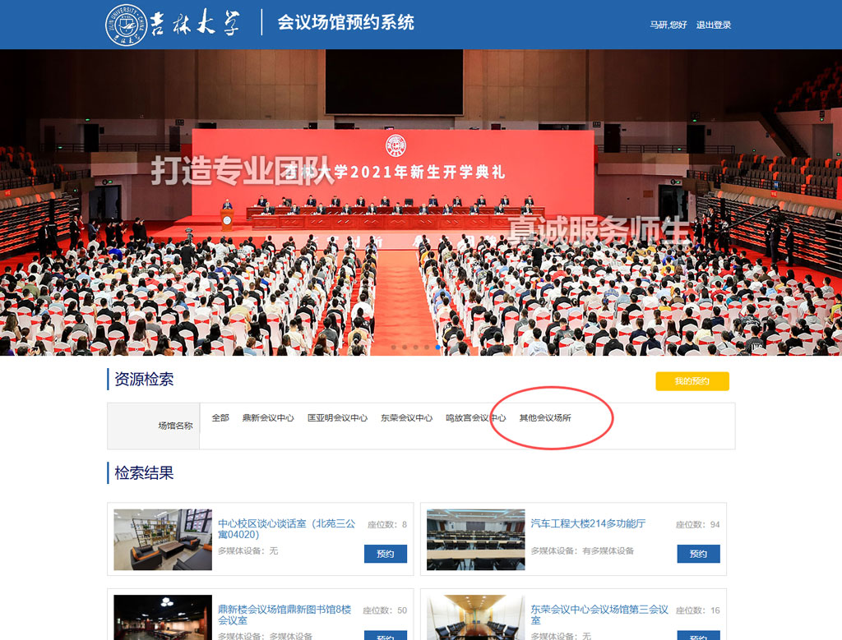
Task: Select the 东荣会议中心 venue filter
Action: click(x=406, y=417)
